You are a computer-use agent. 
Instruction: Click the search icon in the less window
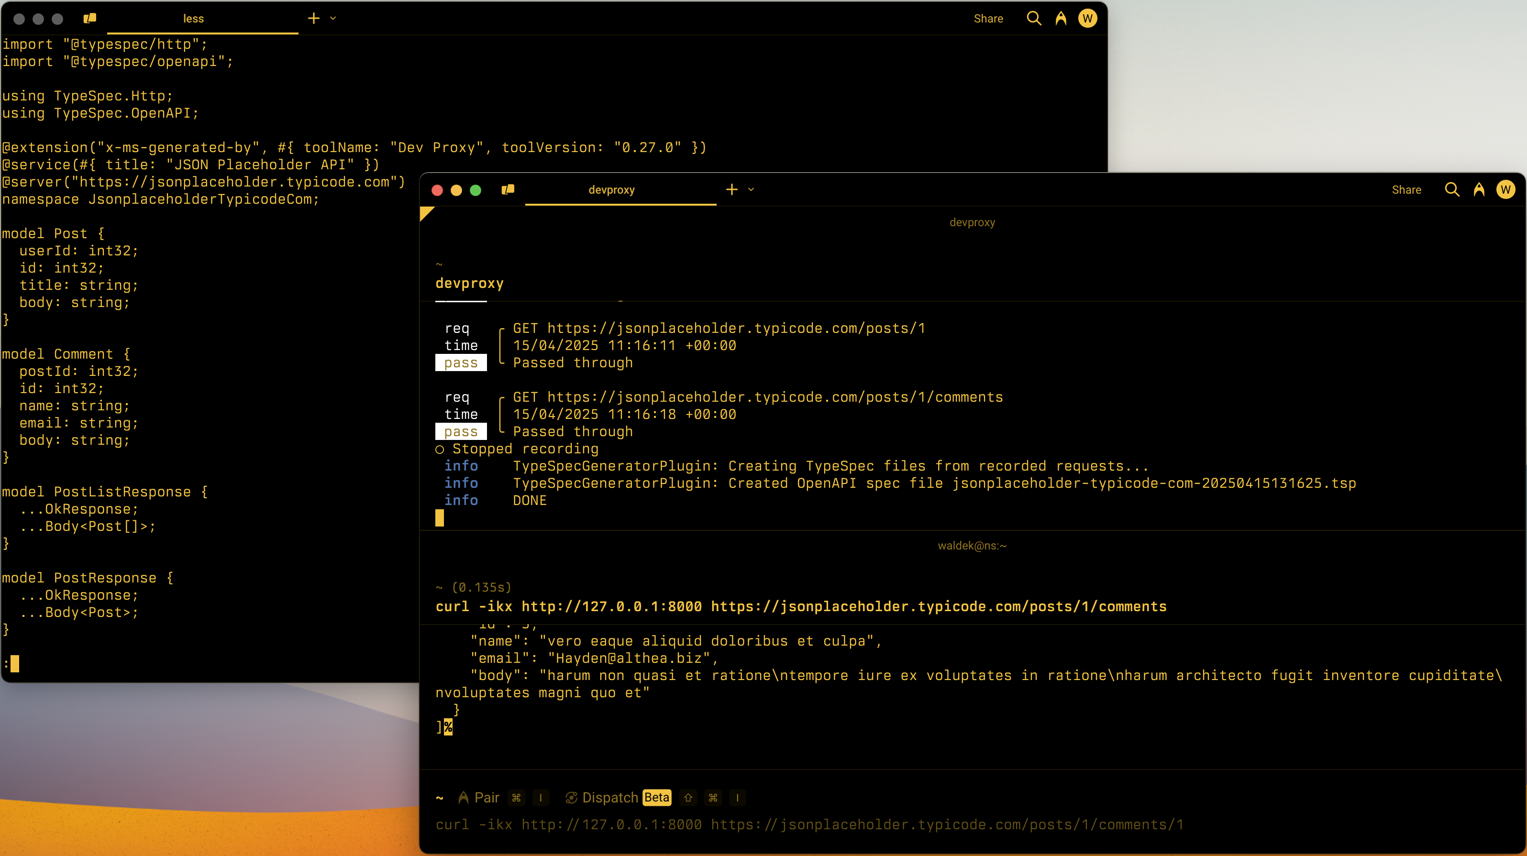click(x=1034, y=18)
